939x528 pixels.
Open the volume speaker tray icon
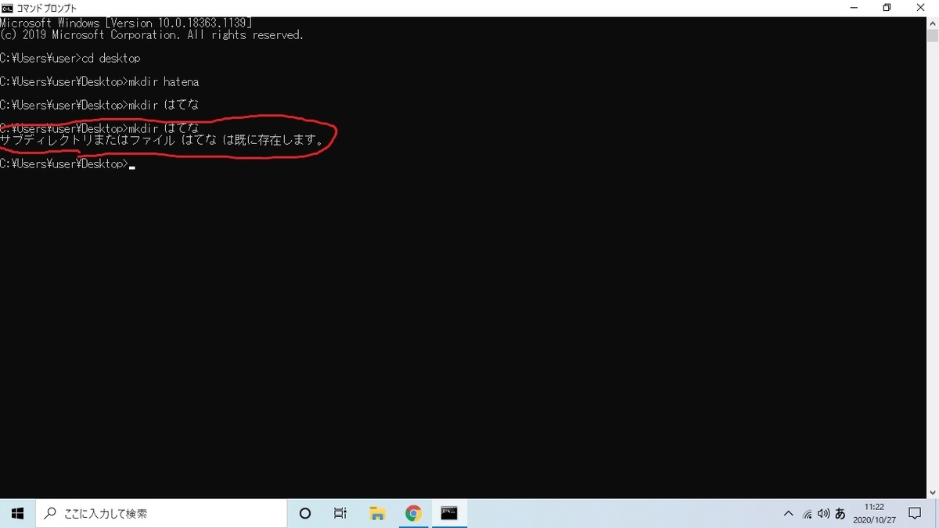(823, 514)
